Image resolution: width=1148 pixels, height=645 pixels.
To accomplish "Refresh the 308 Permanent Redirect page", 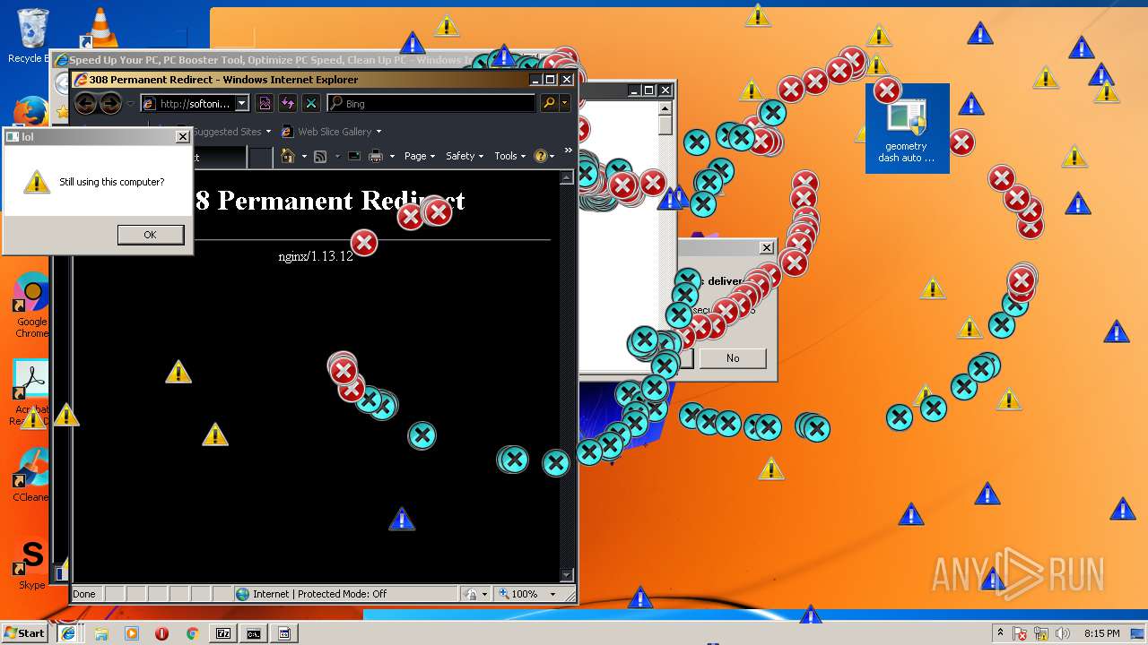I will [x=288, y=104].
